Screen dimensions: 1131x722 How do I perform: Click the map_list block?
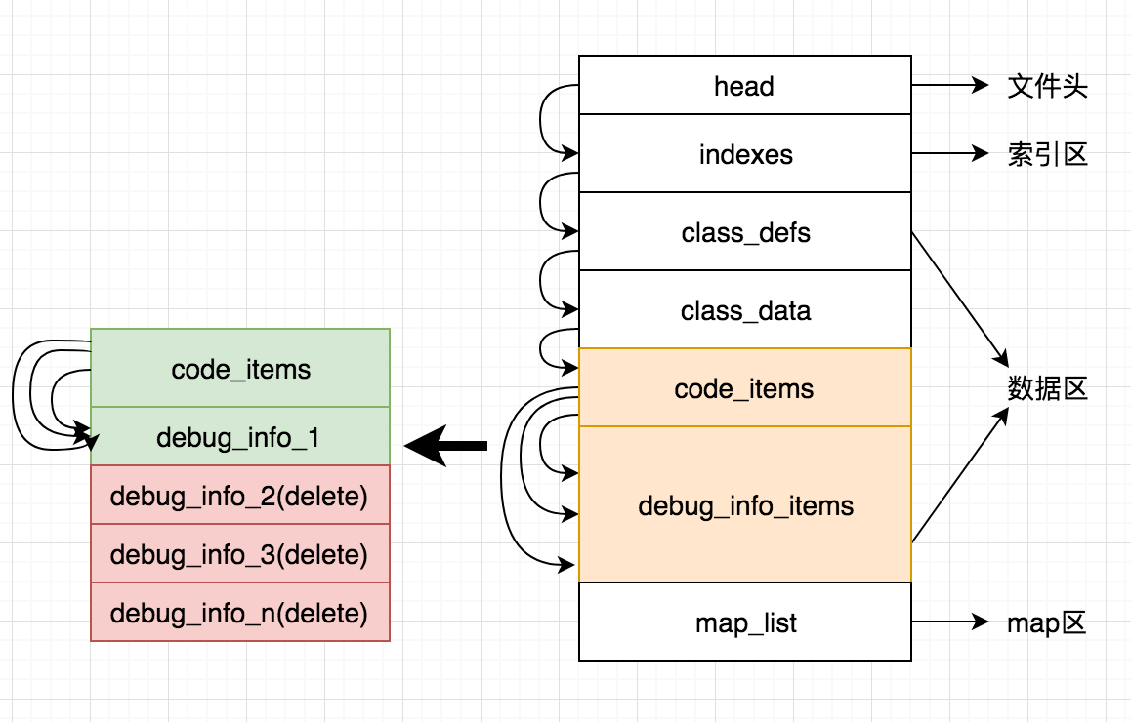coord(745,622)
